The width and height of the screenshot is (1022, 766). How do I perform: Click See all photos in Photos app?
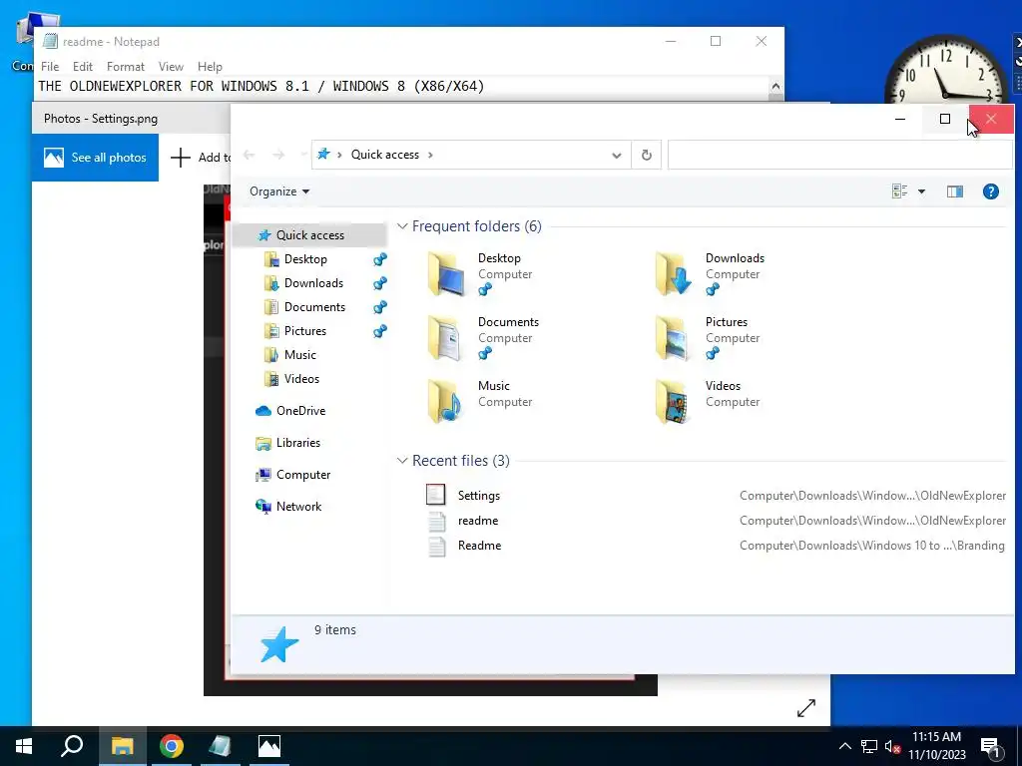click(95, 158)
